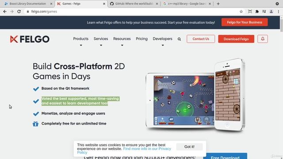Click checkmark beside Monetize, analyze and engage users

tap(36, 114)
